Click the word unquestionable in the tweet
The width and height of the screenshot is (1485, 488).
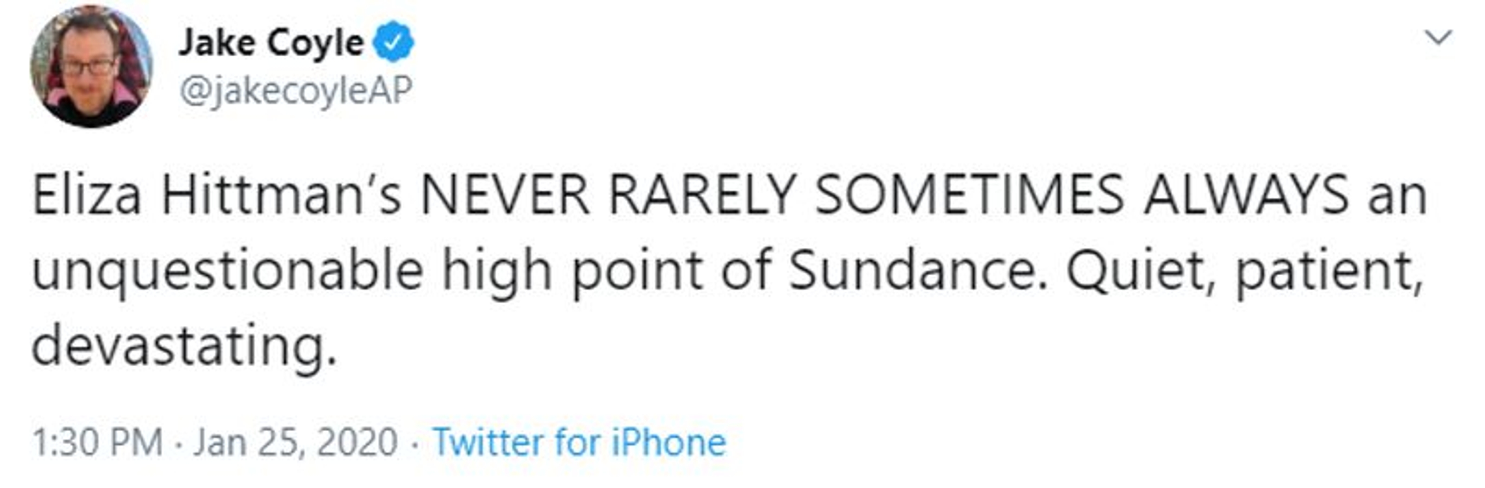click(228, 271)
